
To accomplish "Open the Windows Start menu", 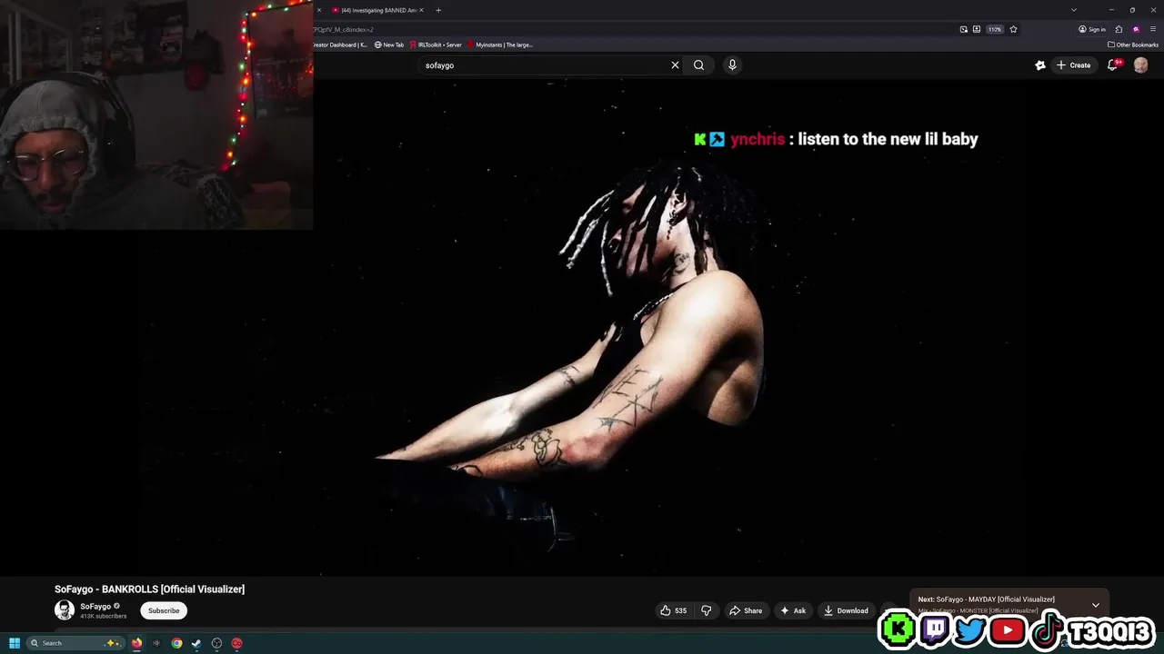I will pos(14,643).
